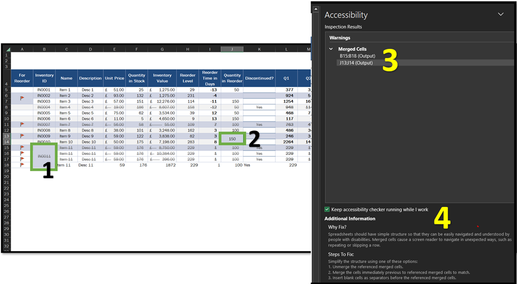Click the Why Fix? heading

pos(337,227)
